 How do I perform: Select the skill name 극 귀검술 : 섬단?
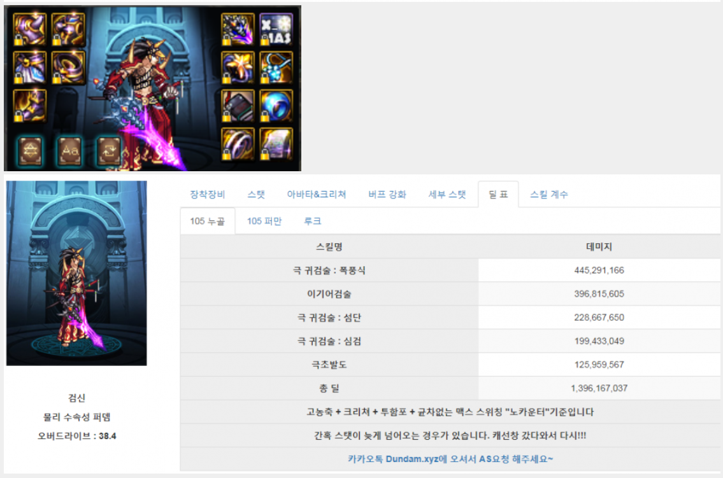tap(329, 318)
